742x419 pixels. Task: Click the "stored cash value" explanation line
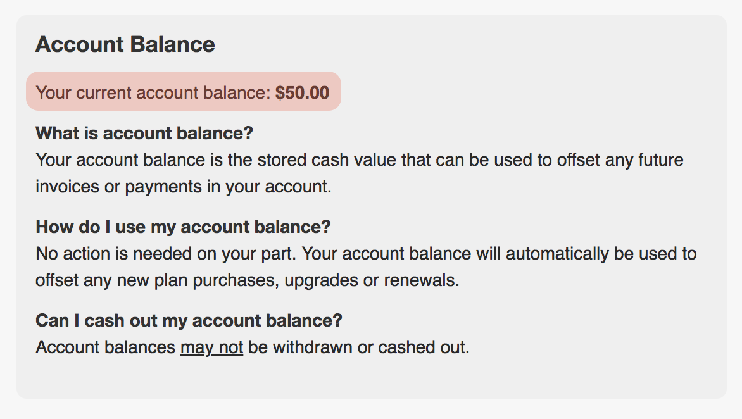point(360,160)
